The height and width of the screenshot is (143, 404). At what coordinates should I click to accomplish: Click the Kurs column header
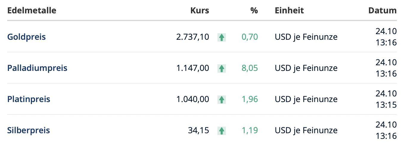tap(200, 11)
